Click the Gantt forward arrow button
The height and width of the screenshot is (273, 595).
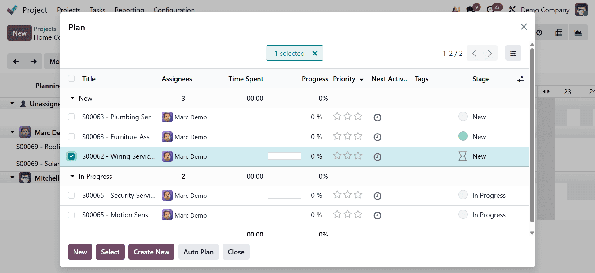pyautogui.click(x=34, y=61)
